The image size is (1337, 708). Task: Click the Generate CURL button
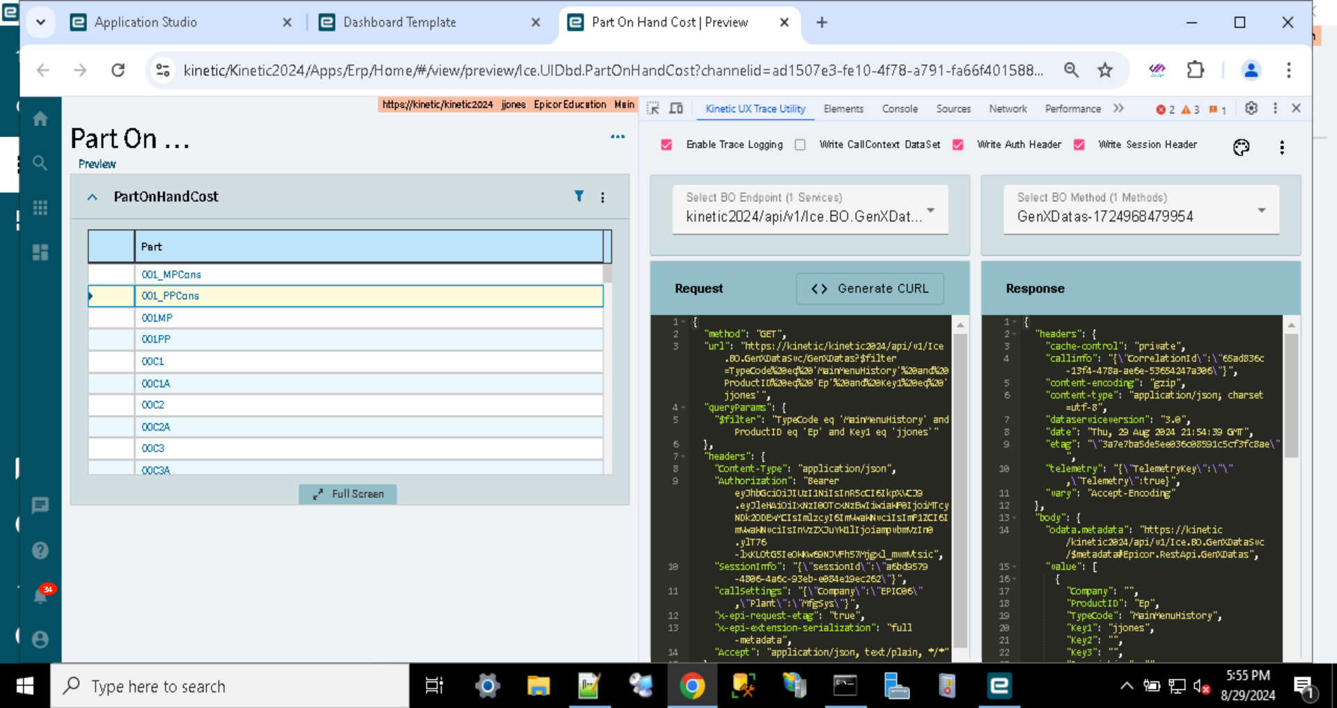(x=869, y=288)
